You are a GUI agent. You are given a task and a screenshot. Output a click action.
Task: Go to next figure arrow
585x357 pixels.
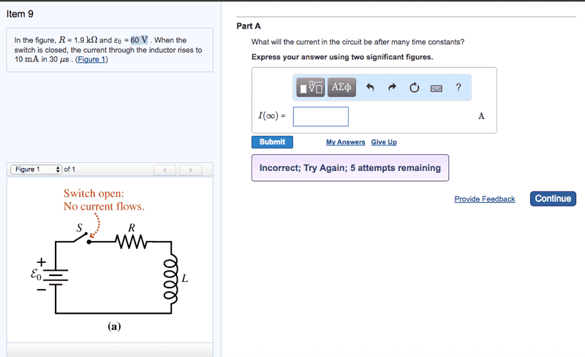pyautogui.click(x=190, y=170)
